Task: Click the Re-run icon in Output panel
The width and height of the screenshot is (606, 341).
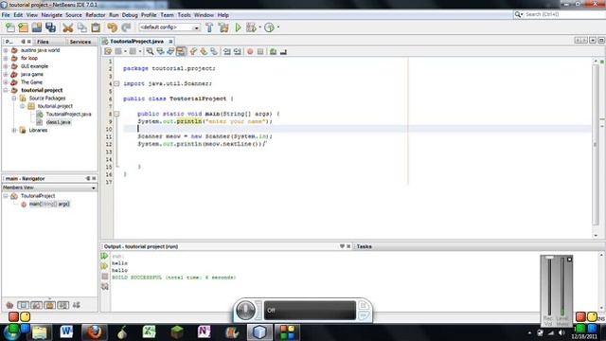Action: click(104, 256)
